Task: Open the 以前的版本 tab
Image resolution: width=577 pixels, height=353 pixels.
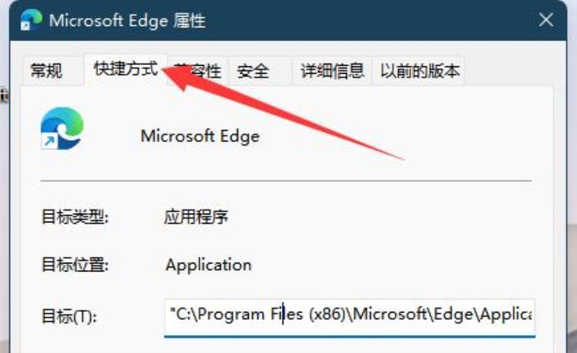Action: coord(420,71)
